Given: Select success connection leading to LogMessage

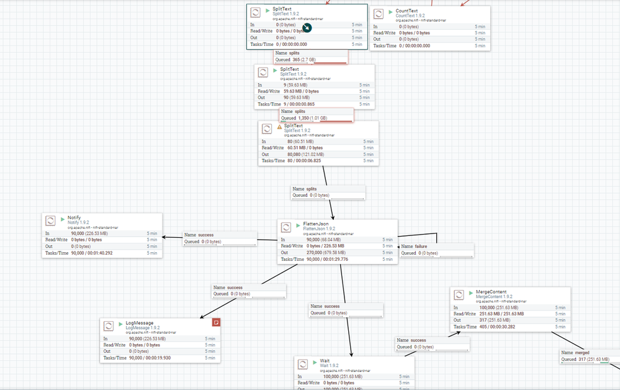Looking at the screenshot, I should tap(249, 291).
